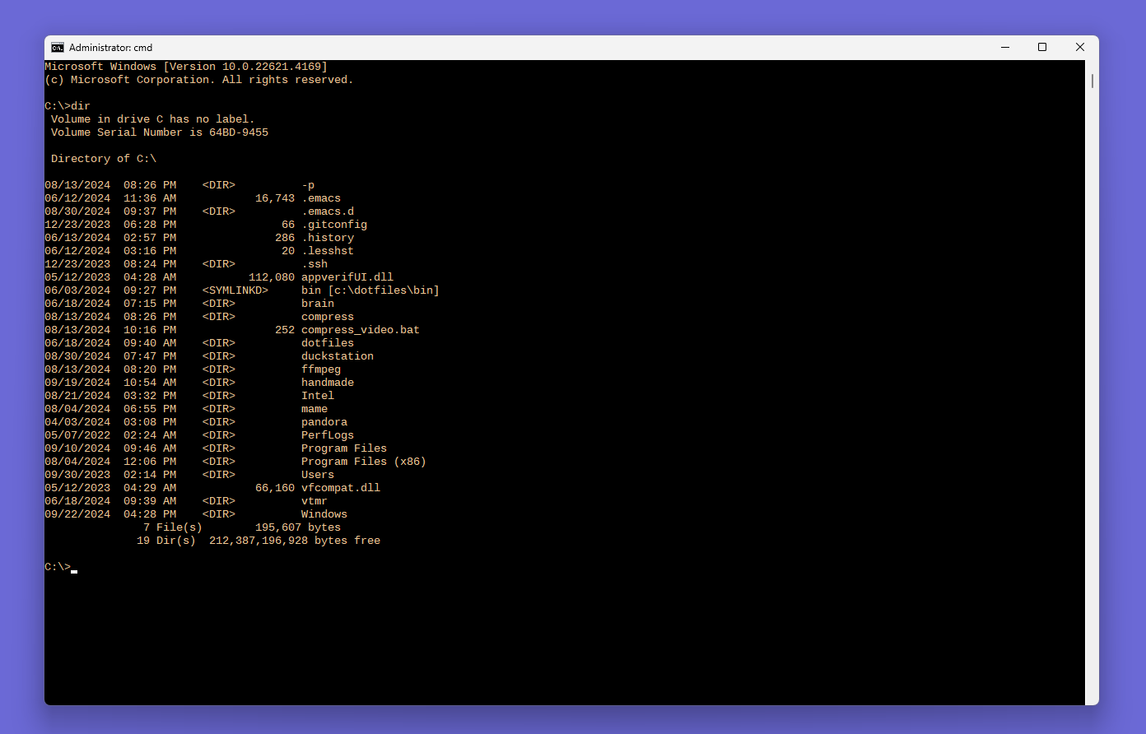Click the cmd icon in title bar
1146x734 pixels.
58,48
